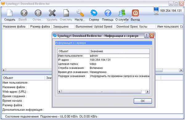Click the Значение column header in dialog

pos(119,51)
